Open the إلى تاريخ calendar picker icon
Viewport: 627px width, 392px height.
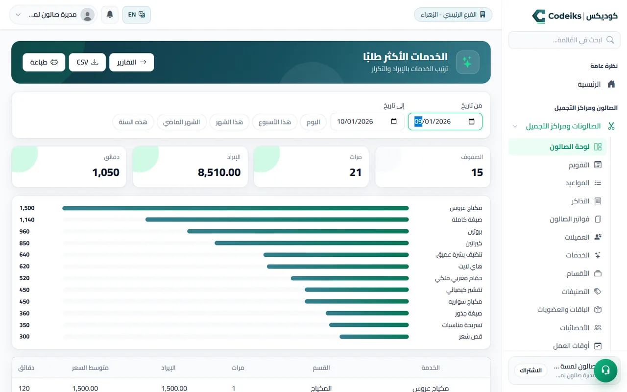394,122
